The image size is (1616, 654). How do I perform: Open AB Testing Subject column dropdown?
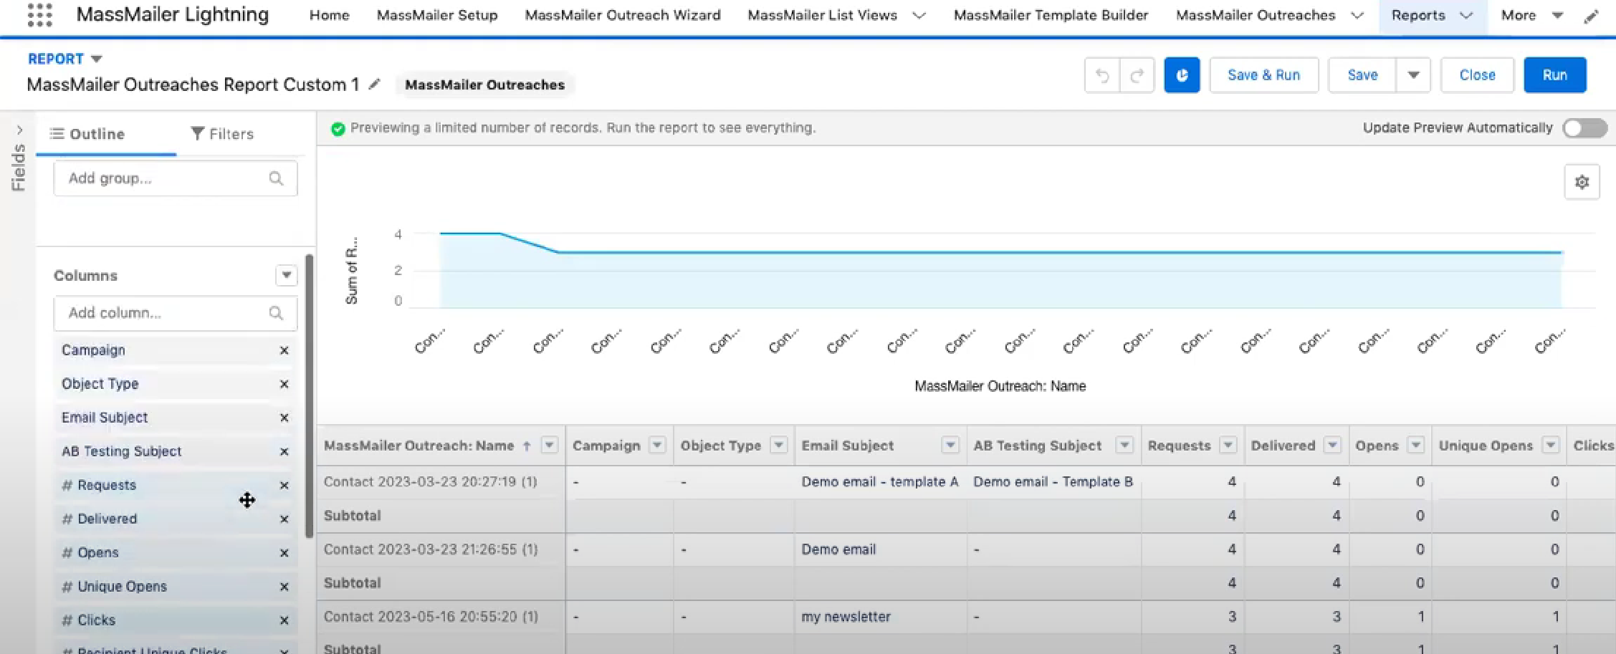[1124, 446]
